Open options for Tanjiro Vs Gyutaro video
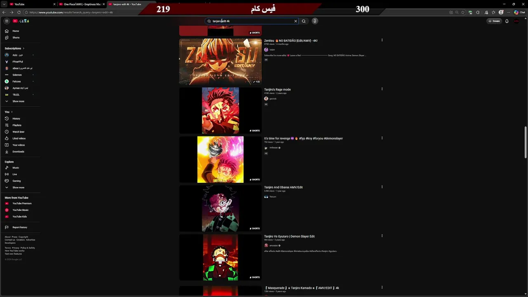The image size is (528, 297). 382,236
